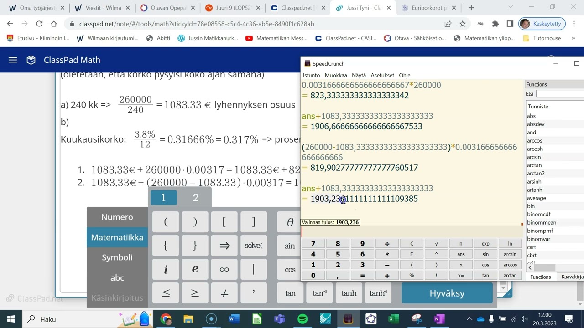
Task: Switch to keypad page 2
Action: click(196, 197)
